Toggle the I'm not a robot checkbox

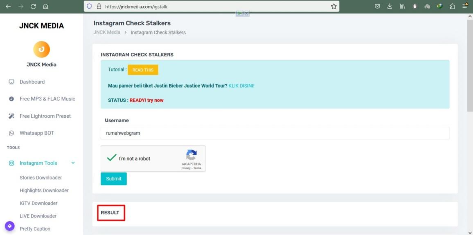coord(112,158)
